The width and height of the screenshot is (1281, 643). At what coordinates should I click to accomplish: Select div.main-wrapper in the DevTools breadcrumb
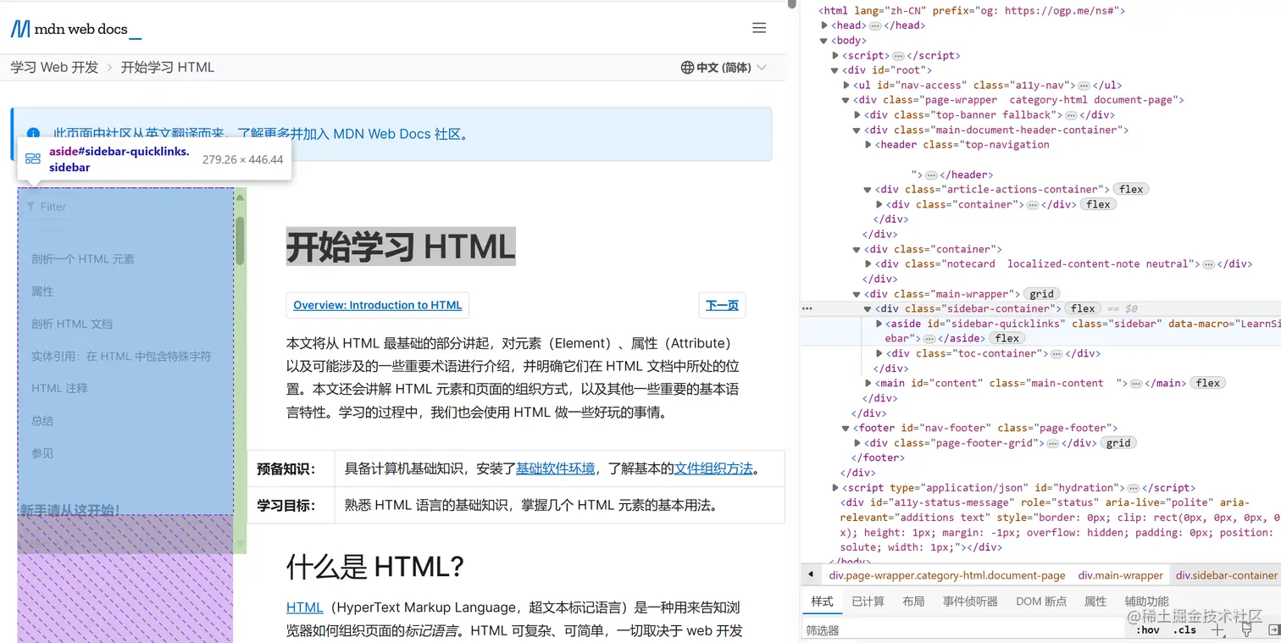tap(1120, 575)
